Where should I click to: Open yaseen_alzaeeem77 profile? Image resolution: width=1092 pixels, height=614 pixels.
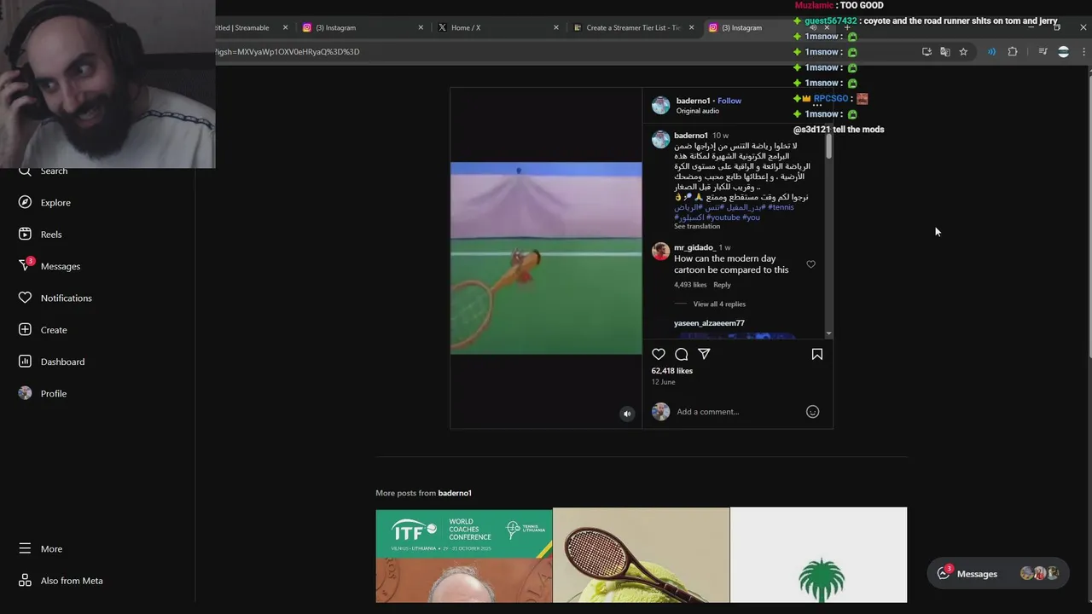click(709, 323)
